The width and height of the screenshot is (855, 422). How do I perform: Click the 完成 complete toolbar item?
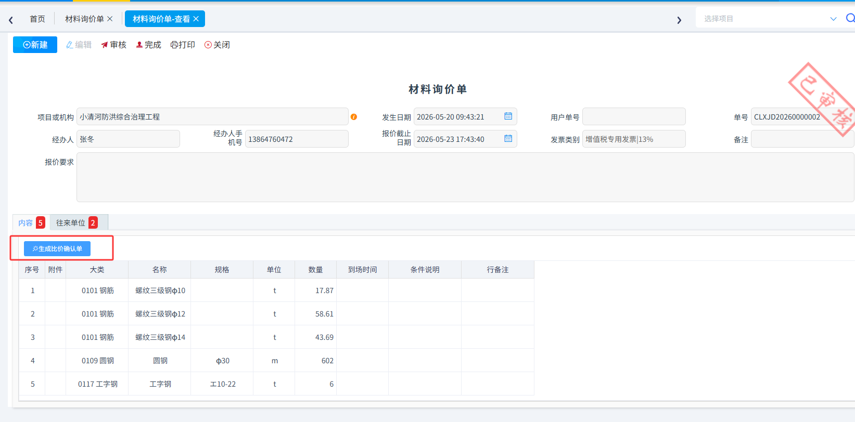pyautogui.click(x=149, y=45)
